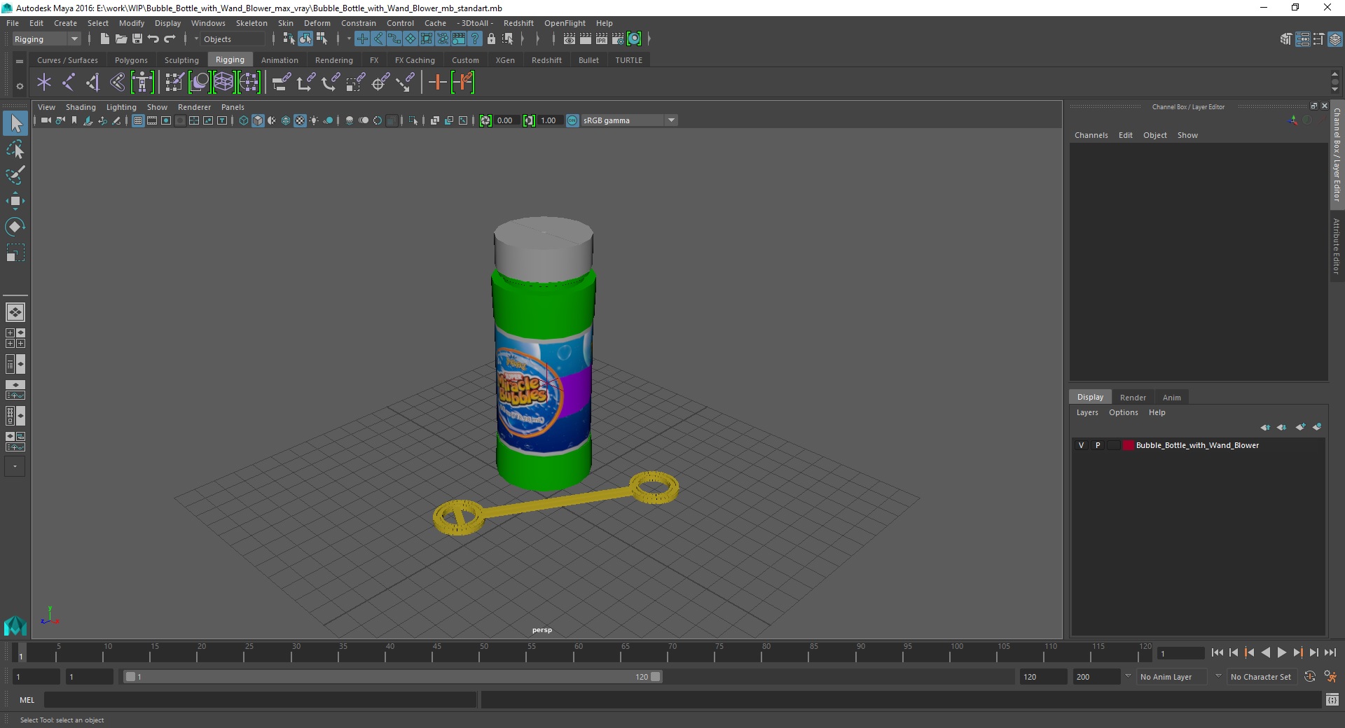The image size is (1345, 728).
Task: Click the create new layer icon
Action: pyautogui.click(x=1300, y=427)
